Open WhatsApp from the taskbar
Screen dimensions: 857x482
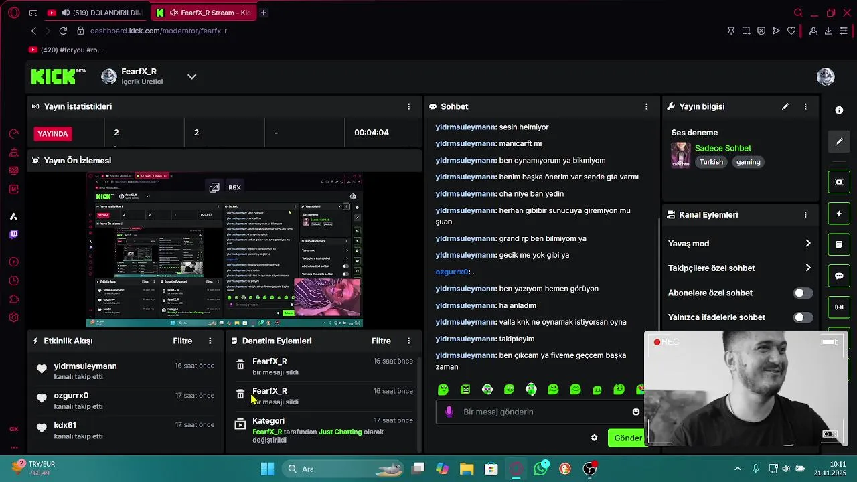(x=540, y=469)
